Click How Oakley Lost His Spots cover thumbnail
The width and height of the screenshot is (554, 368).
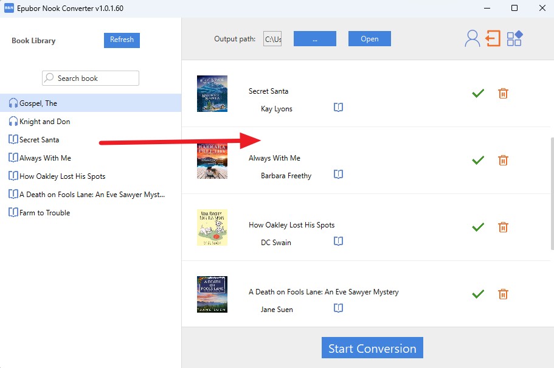(212, 227)
